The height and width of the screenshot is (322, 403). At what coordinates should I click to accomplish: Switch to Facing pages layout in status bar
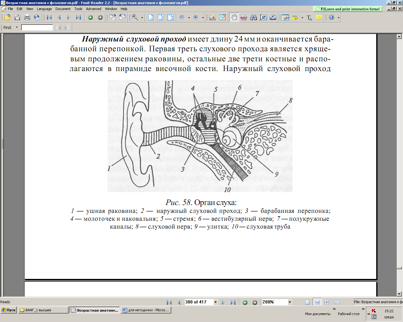[x=337, y=302]
